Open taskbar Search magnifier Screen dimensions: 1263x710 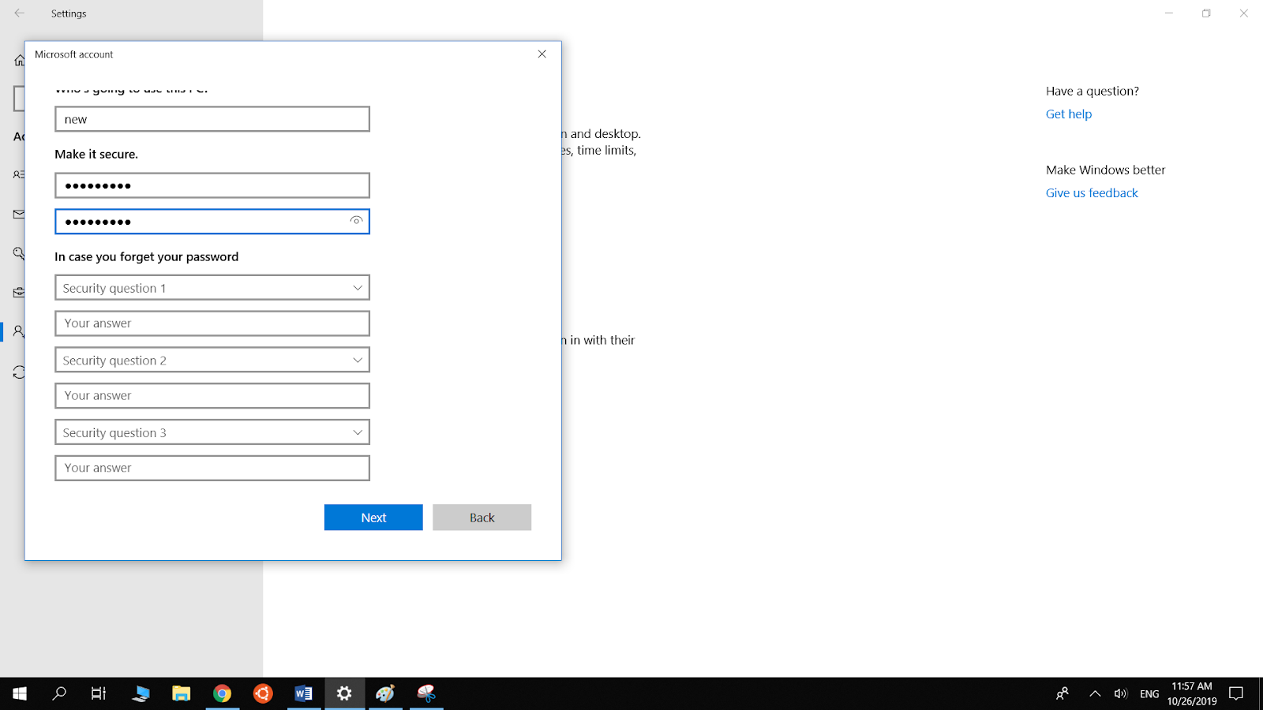59,693
